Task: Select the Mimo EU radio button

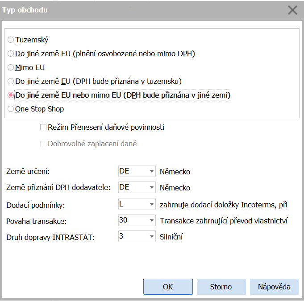Action: pyautogui.click(x=11, y=68)
